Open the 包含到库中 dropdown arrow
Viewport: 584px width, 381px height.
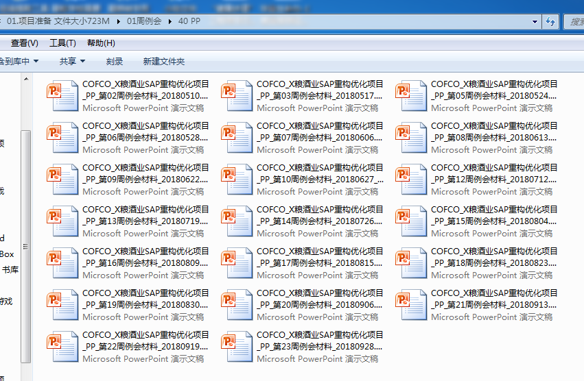(36, 61)
